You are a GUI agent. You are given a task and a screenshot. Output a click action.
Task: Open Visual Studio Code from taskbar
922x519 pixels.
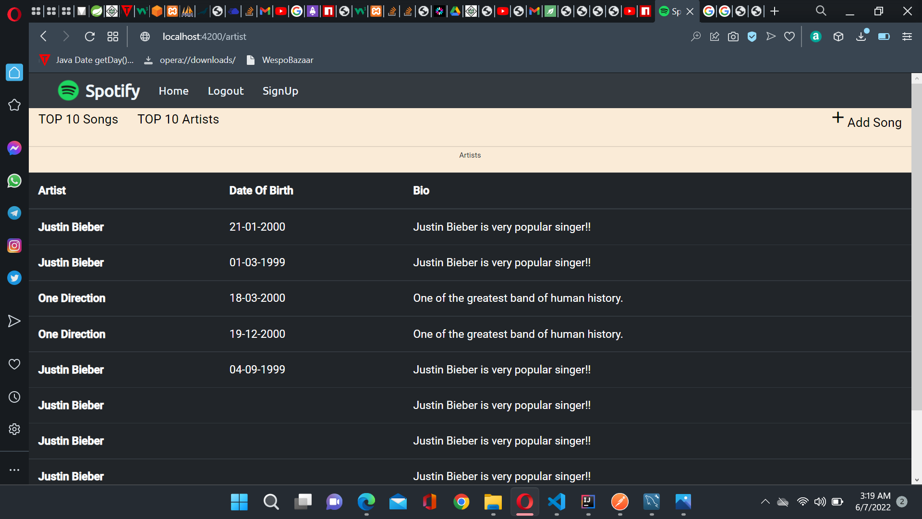coord(557,502)
